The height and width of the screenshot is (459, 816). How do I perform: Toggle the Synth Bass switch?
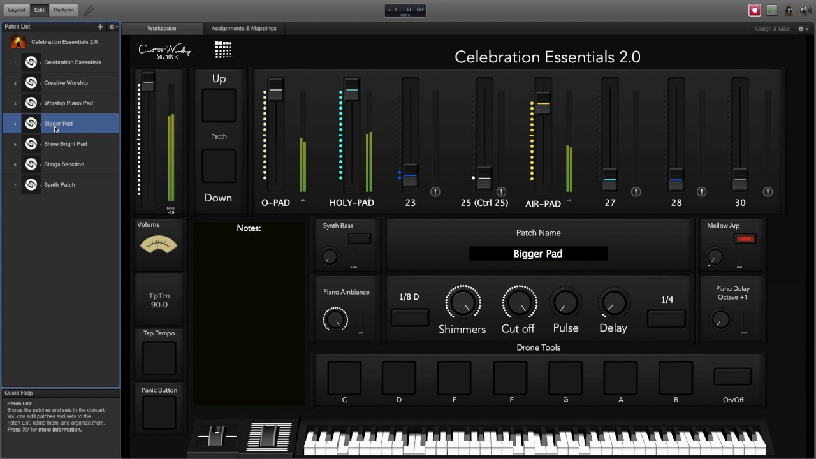[x=360, y=238]
